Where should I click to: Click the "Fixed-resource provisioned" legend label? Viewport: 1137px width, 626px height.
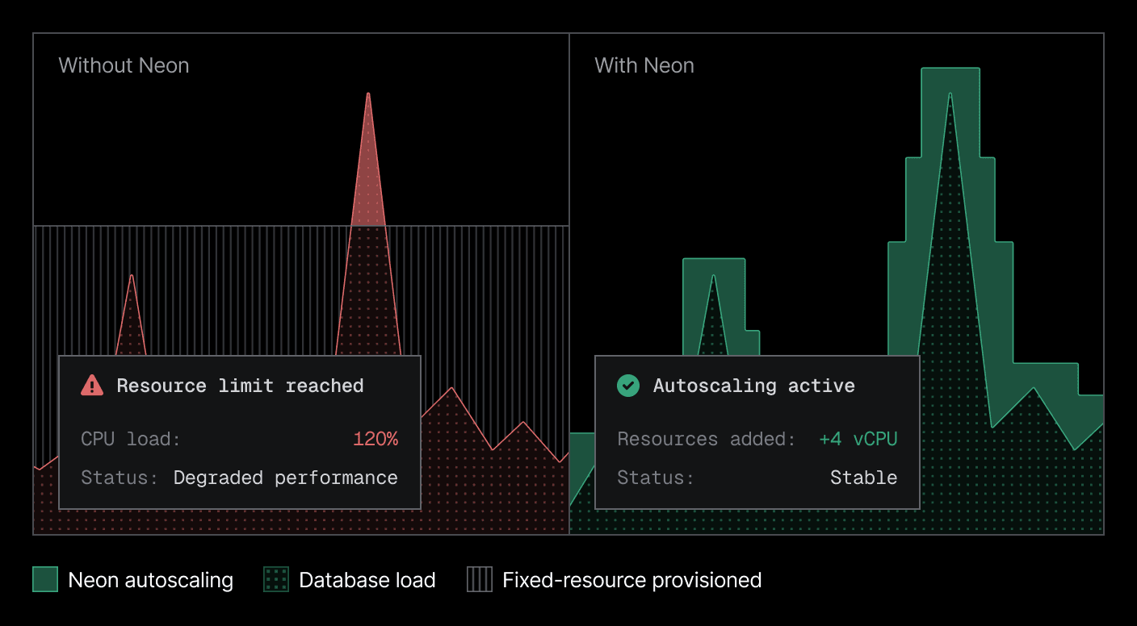pyautogui.click(x=632, y=580)
